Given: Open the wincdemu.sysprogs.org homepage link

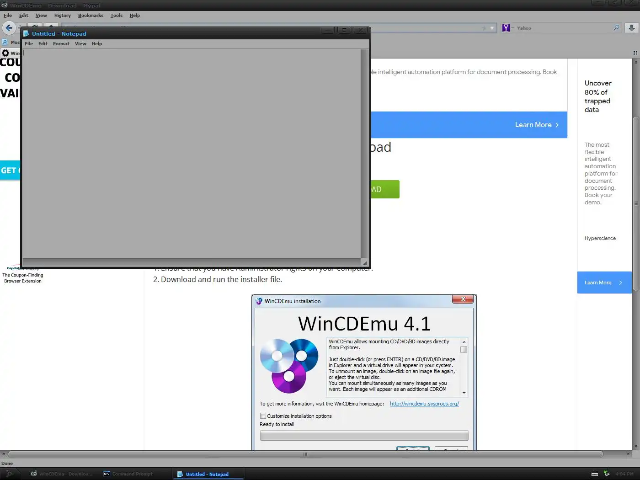Looking at the screenshot, I should pos(424,404).
